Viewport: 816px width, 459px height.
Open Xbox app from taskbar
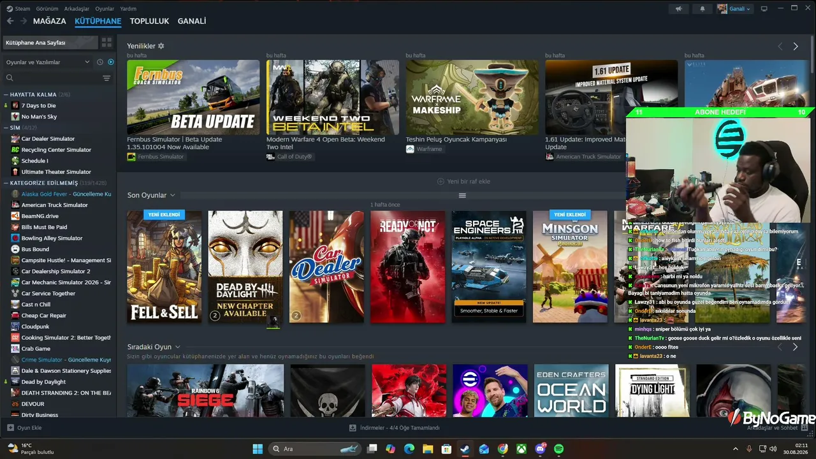coord(521,449)
